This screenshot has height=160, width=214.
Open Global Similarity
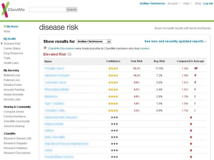(14, 94)
